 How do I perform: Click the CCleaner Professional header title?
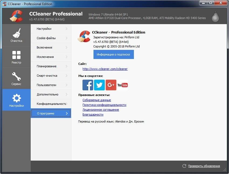tap(56, 14)
